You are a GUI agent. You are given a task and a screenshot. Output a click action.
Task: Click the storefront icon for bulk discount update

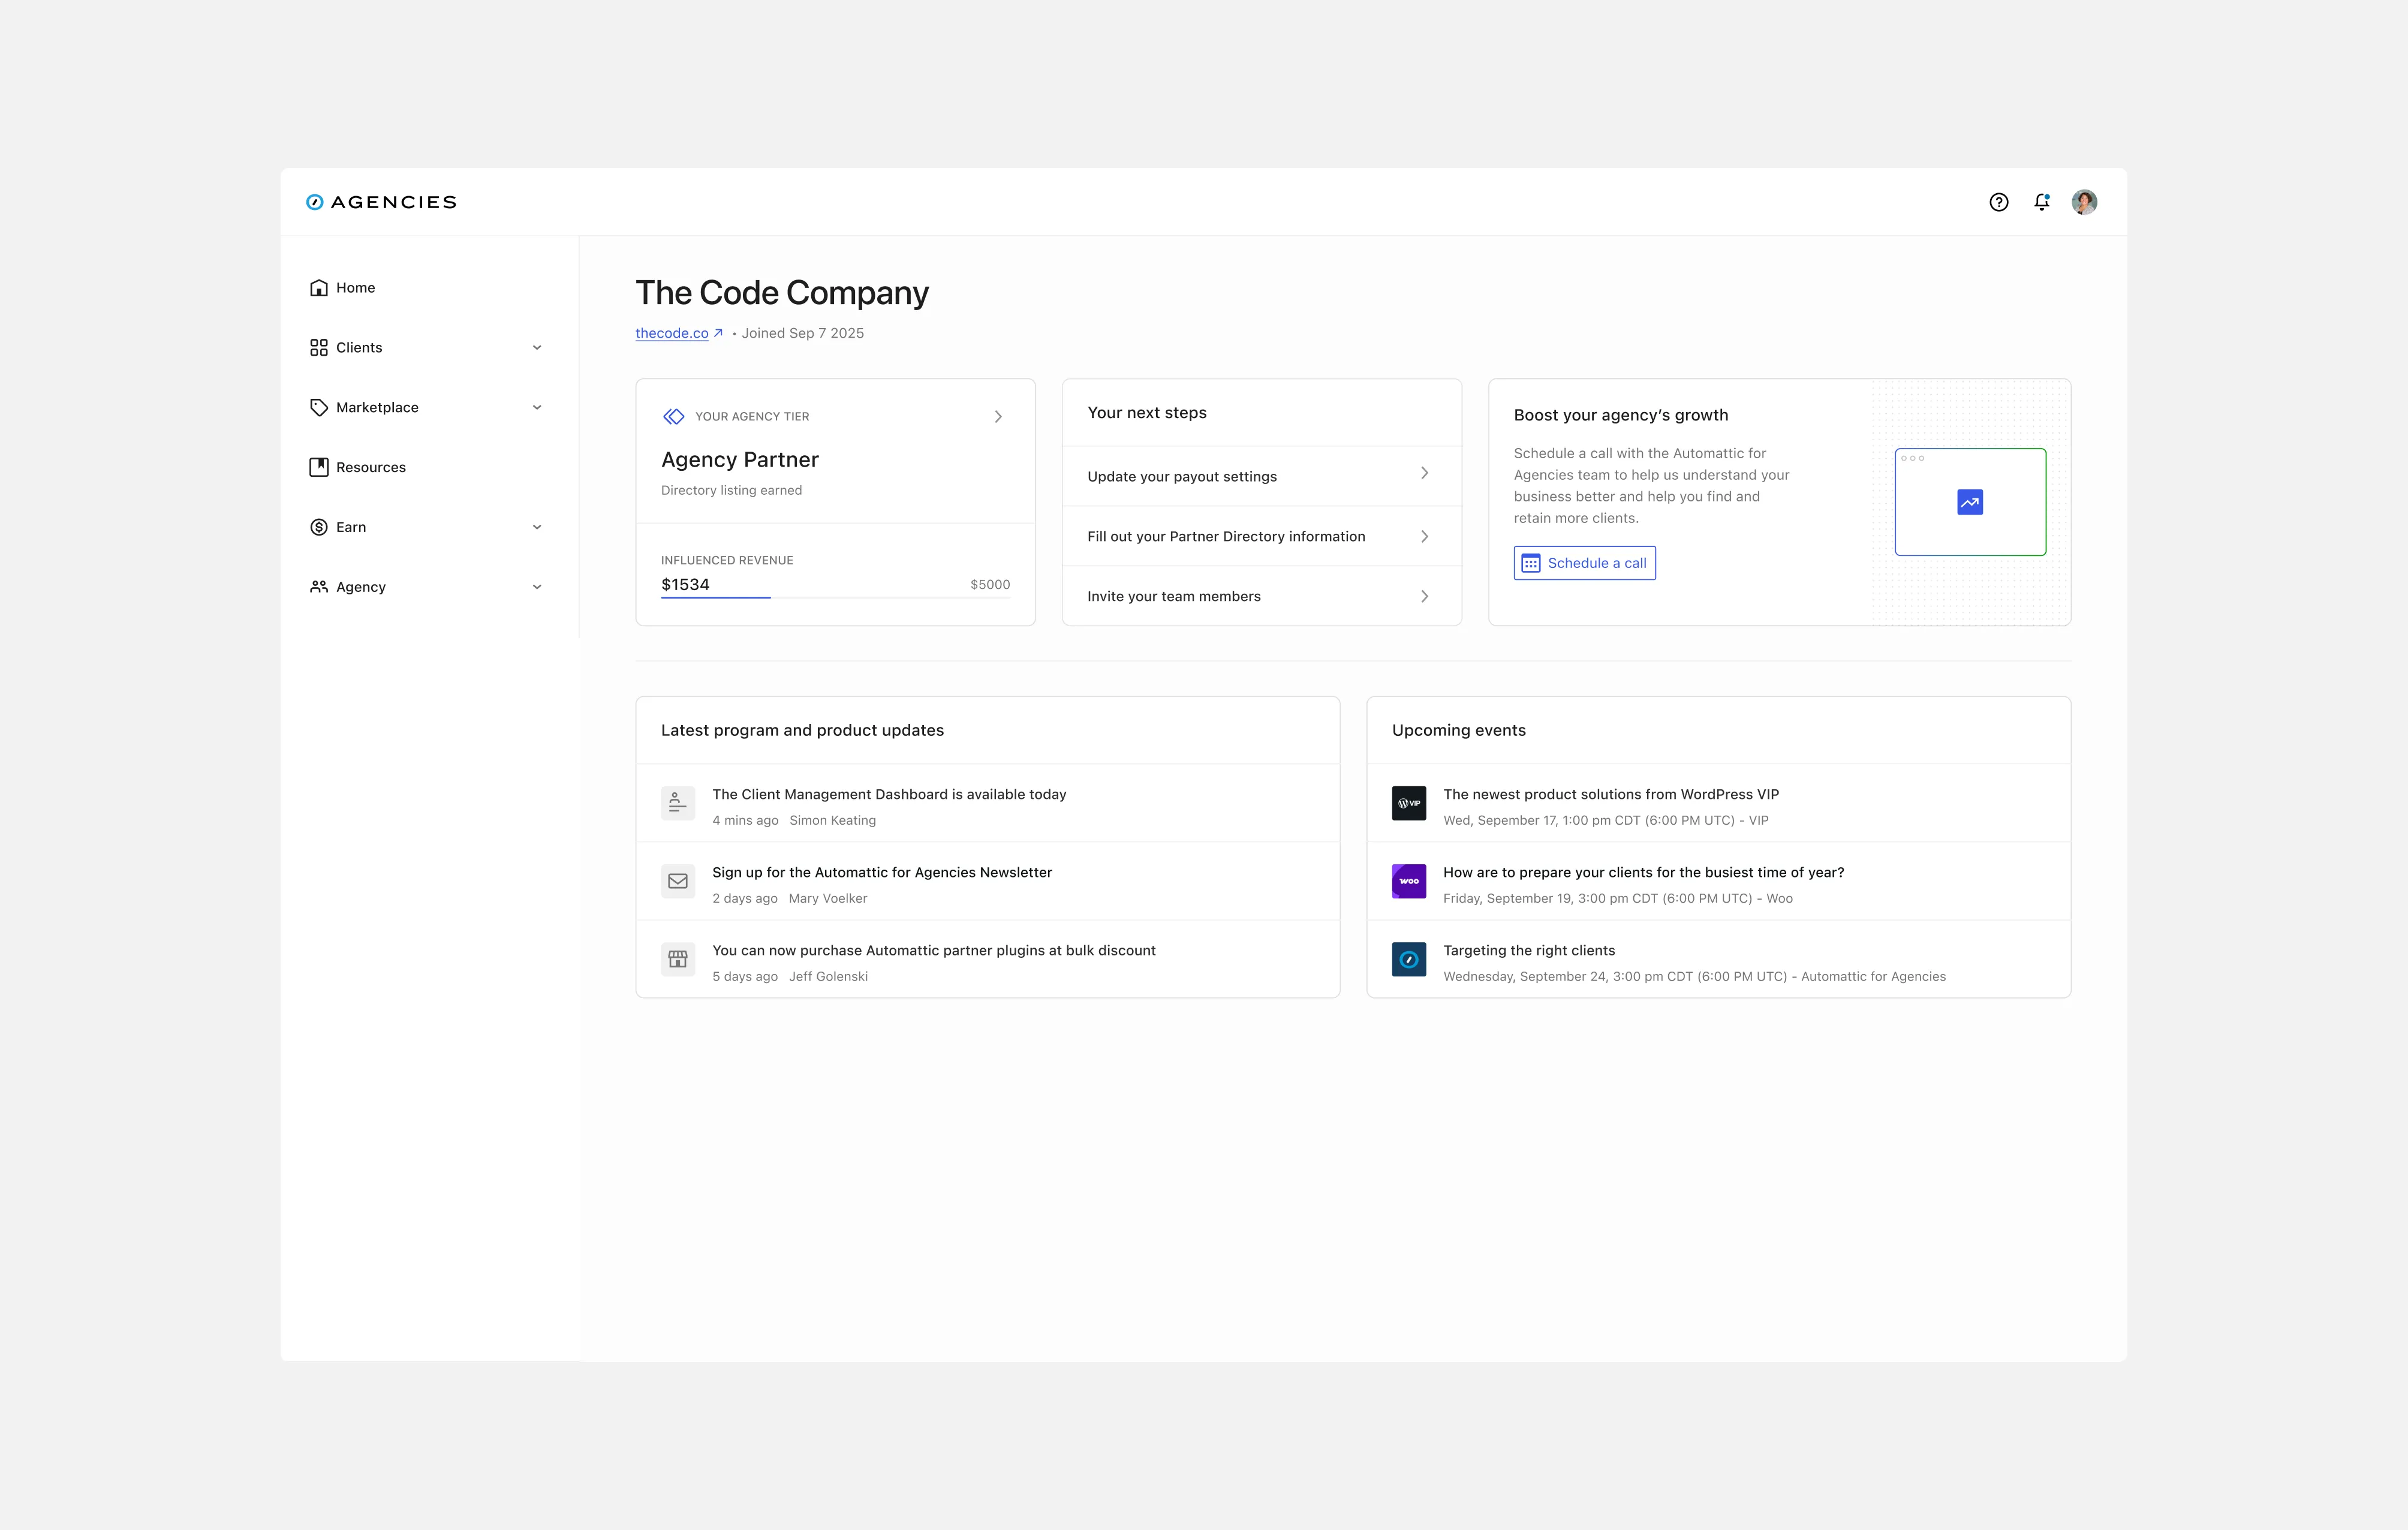[677, 959]
